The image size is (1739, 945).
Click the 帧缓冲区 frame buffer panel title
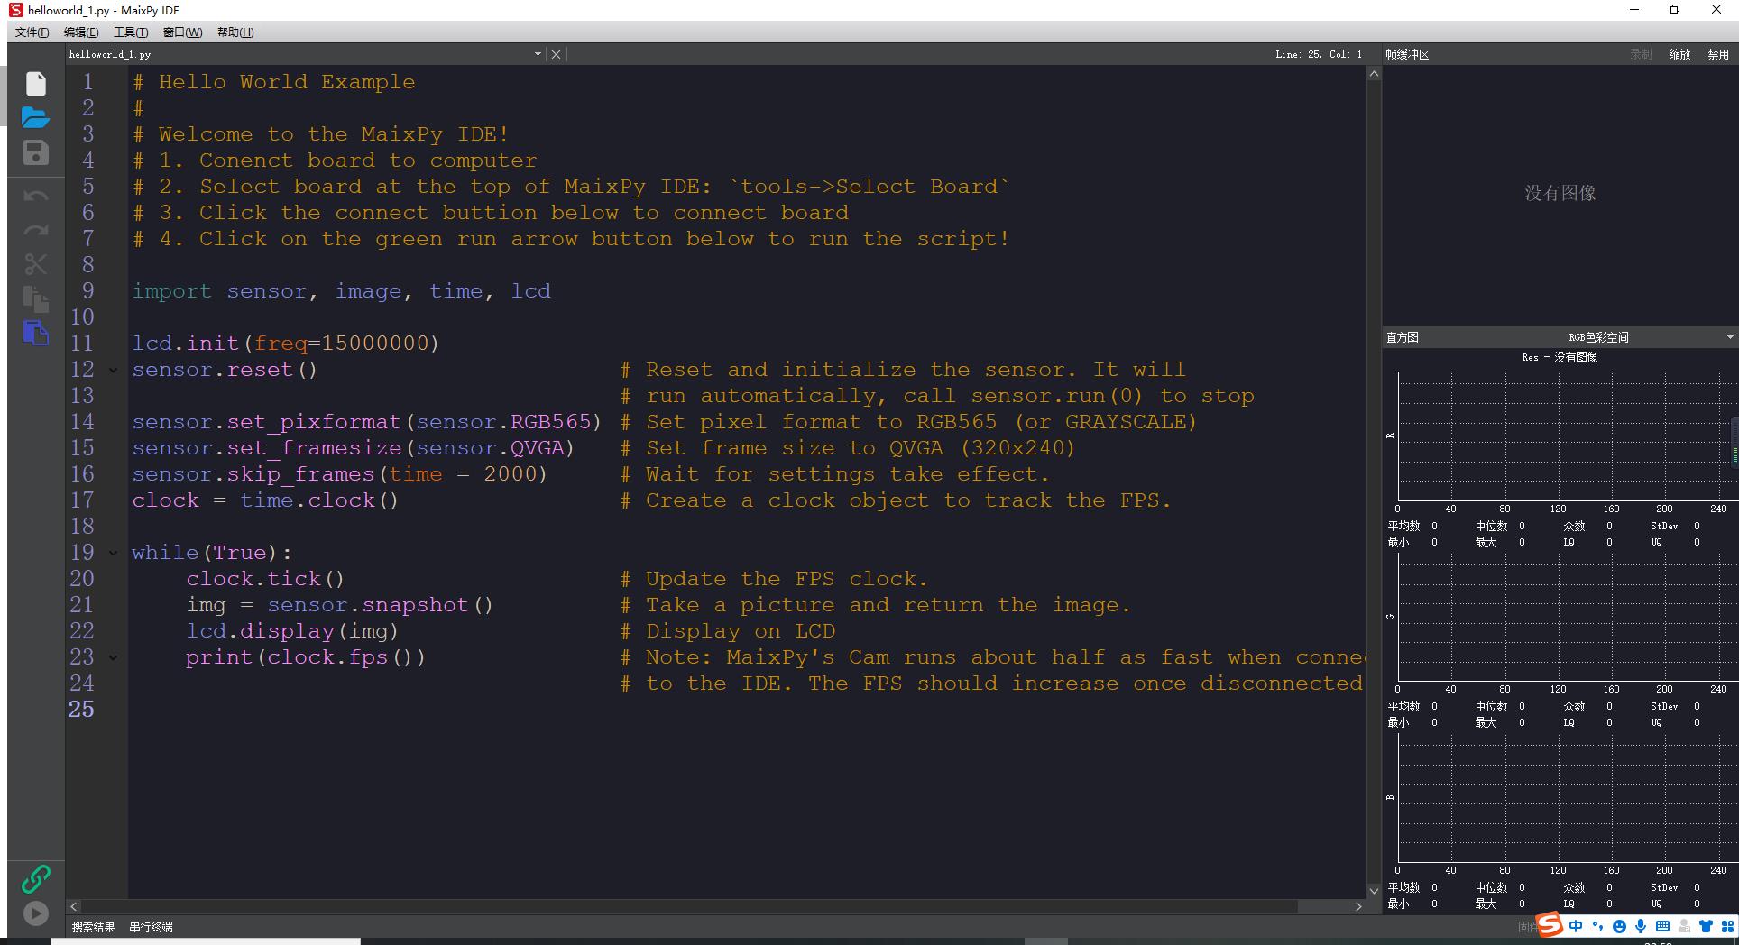[x=1407, y=54]
